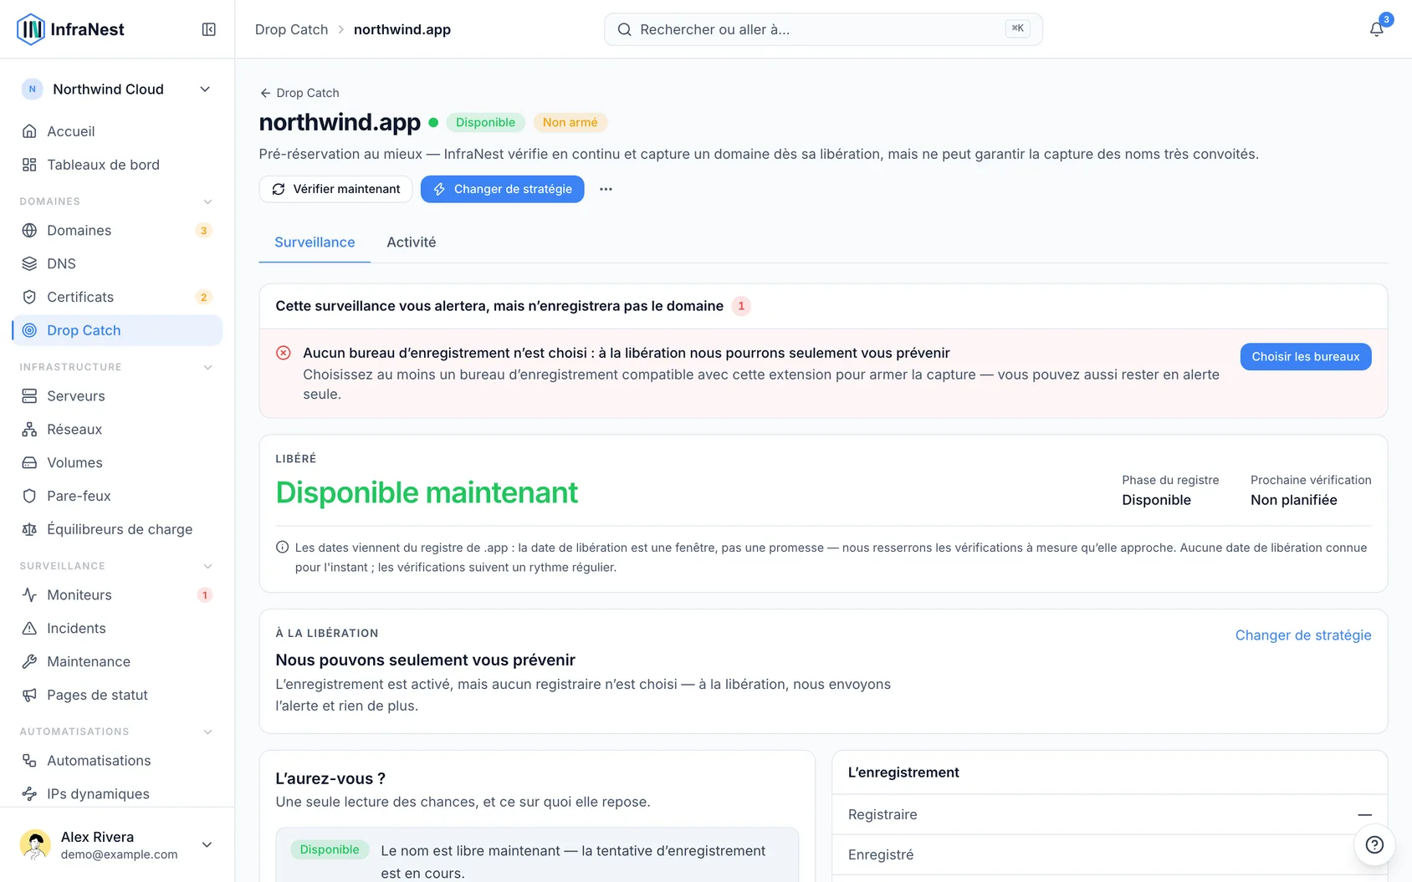Open the DNS layers icon

tap(29, 263)
